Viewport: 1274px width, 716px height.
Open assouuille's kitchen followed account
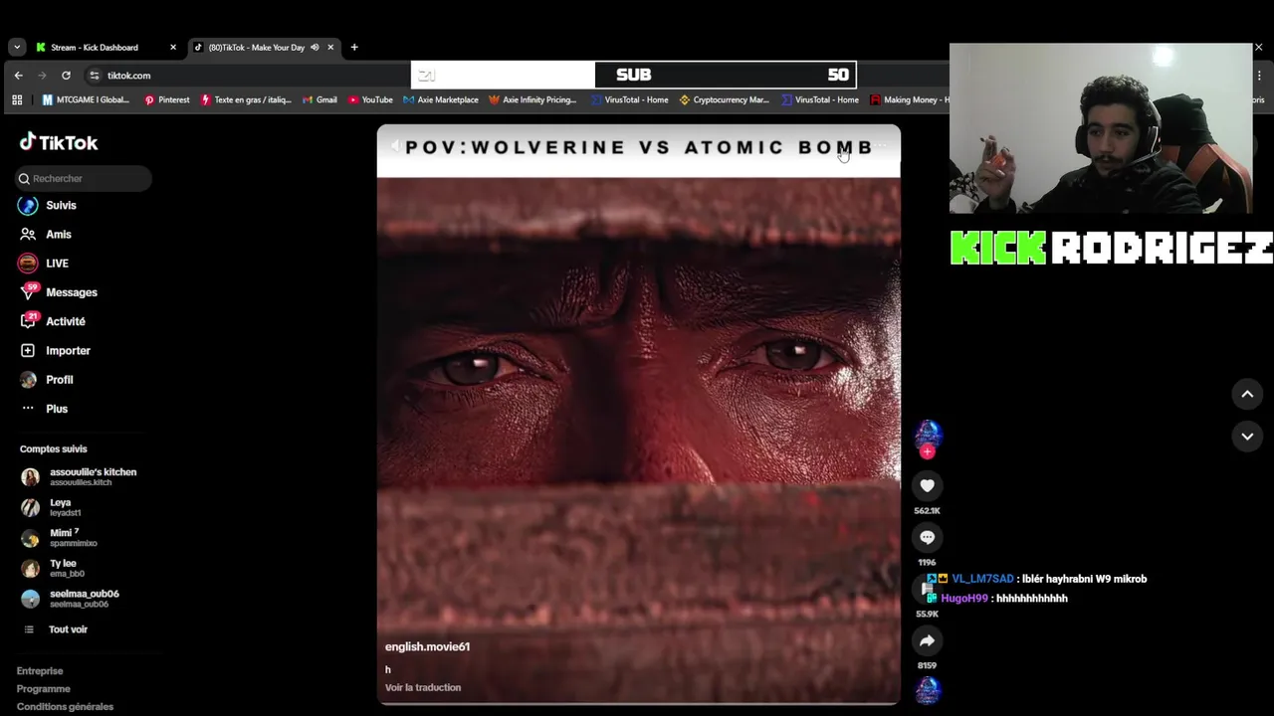tap(80, 476)
